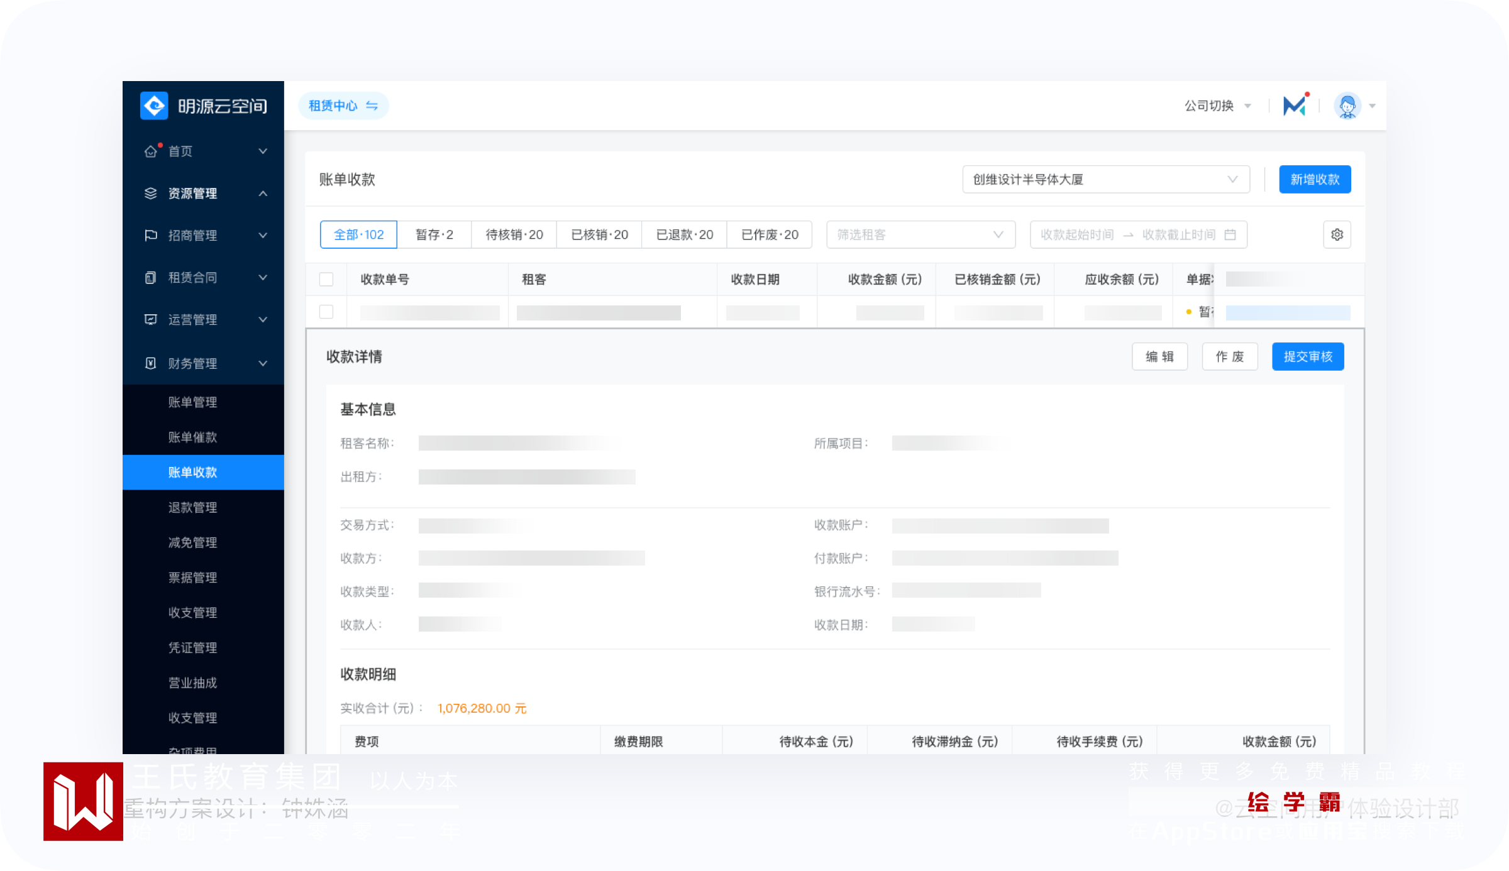Click the 明源云空间 logo icon
Viewport: 1509px width, 871px height.
[x=154, y=106]
